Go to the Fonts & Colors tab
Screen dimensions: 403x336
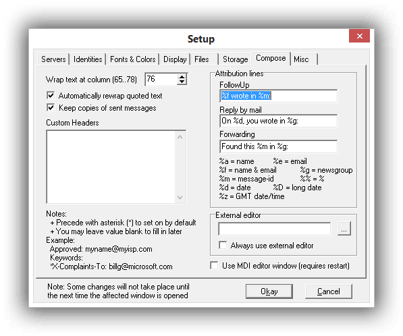coord(132,59)
